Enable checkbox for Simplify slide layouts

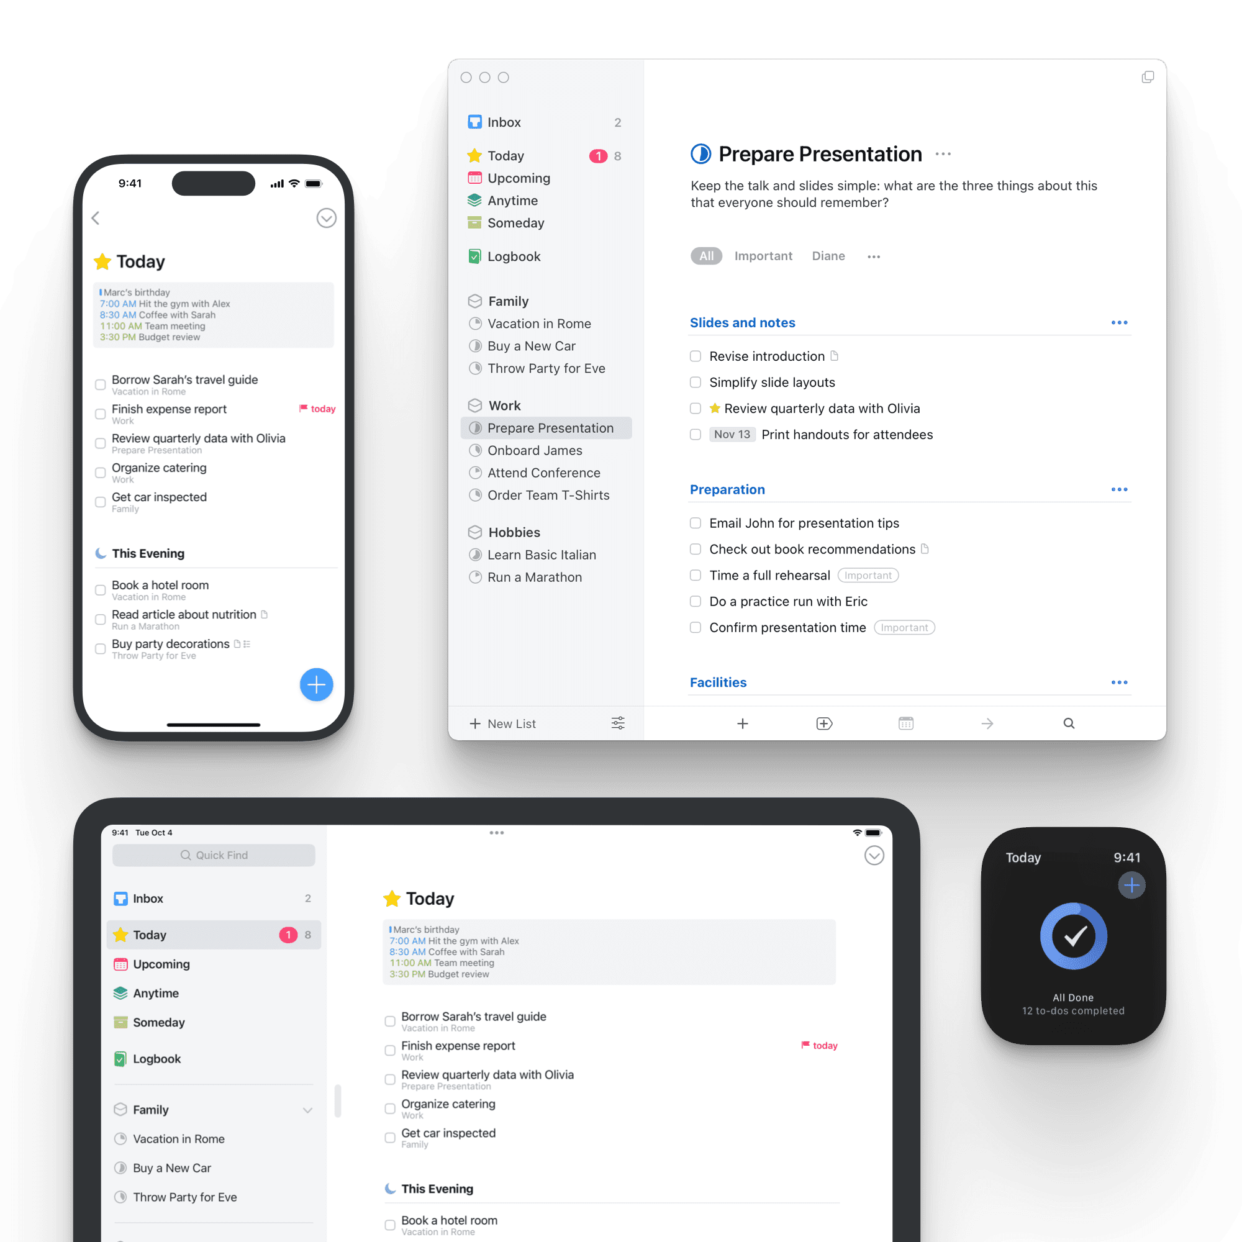point(696,382)
